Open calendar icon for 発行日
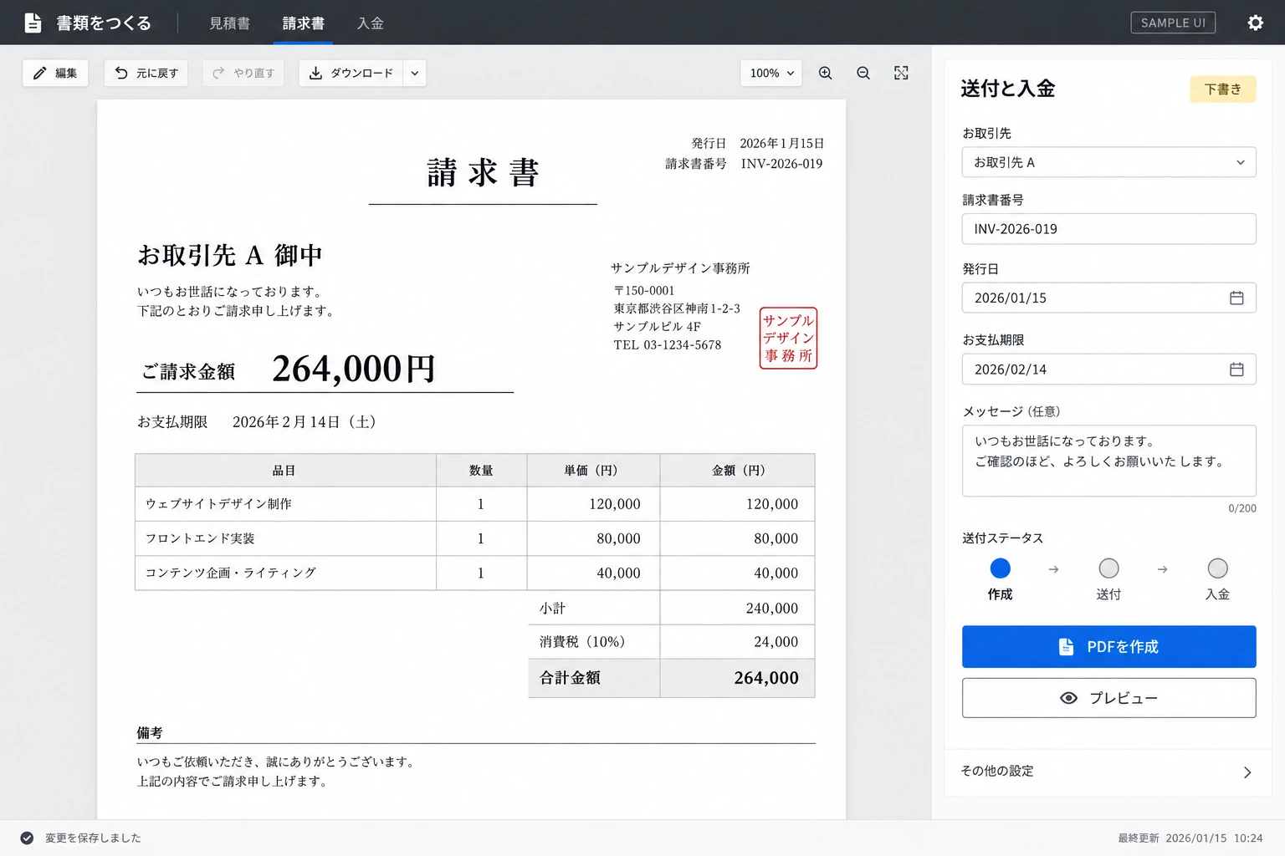This screenshot has width=1285, height=856. click(x=1236, y=298)
